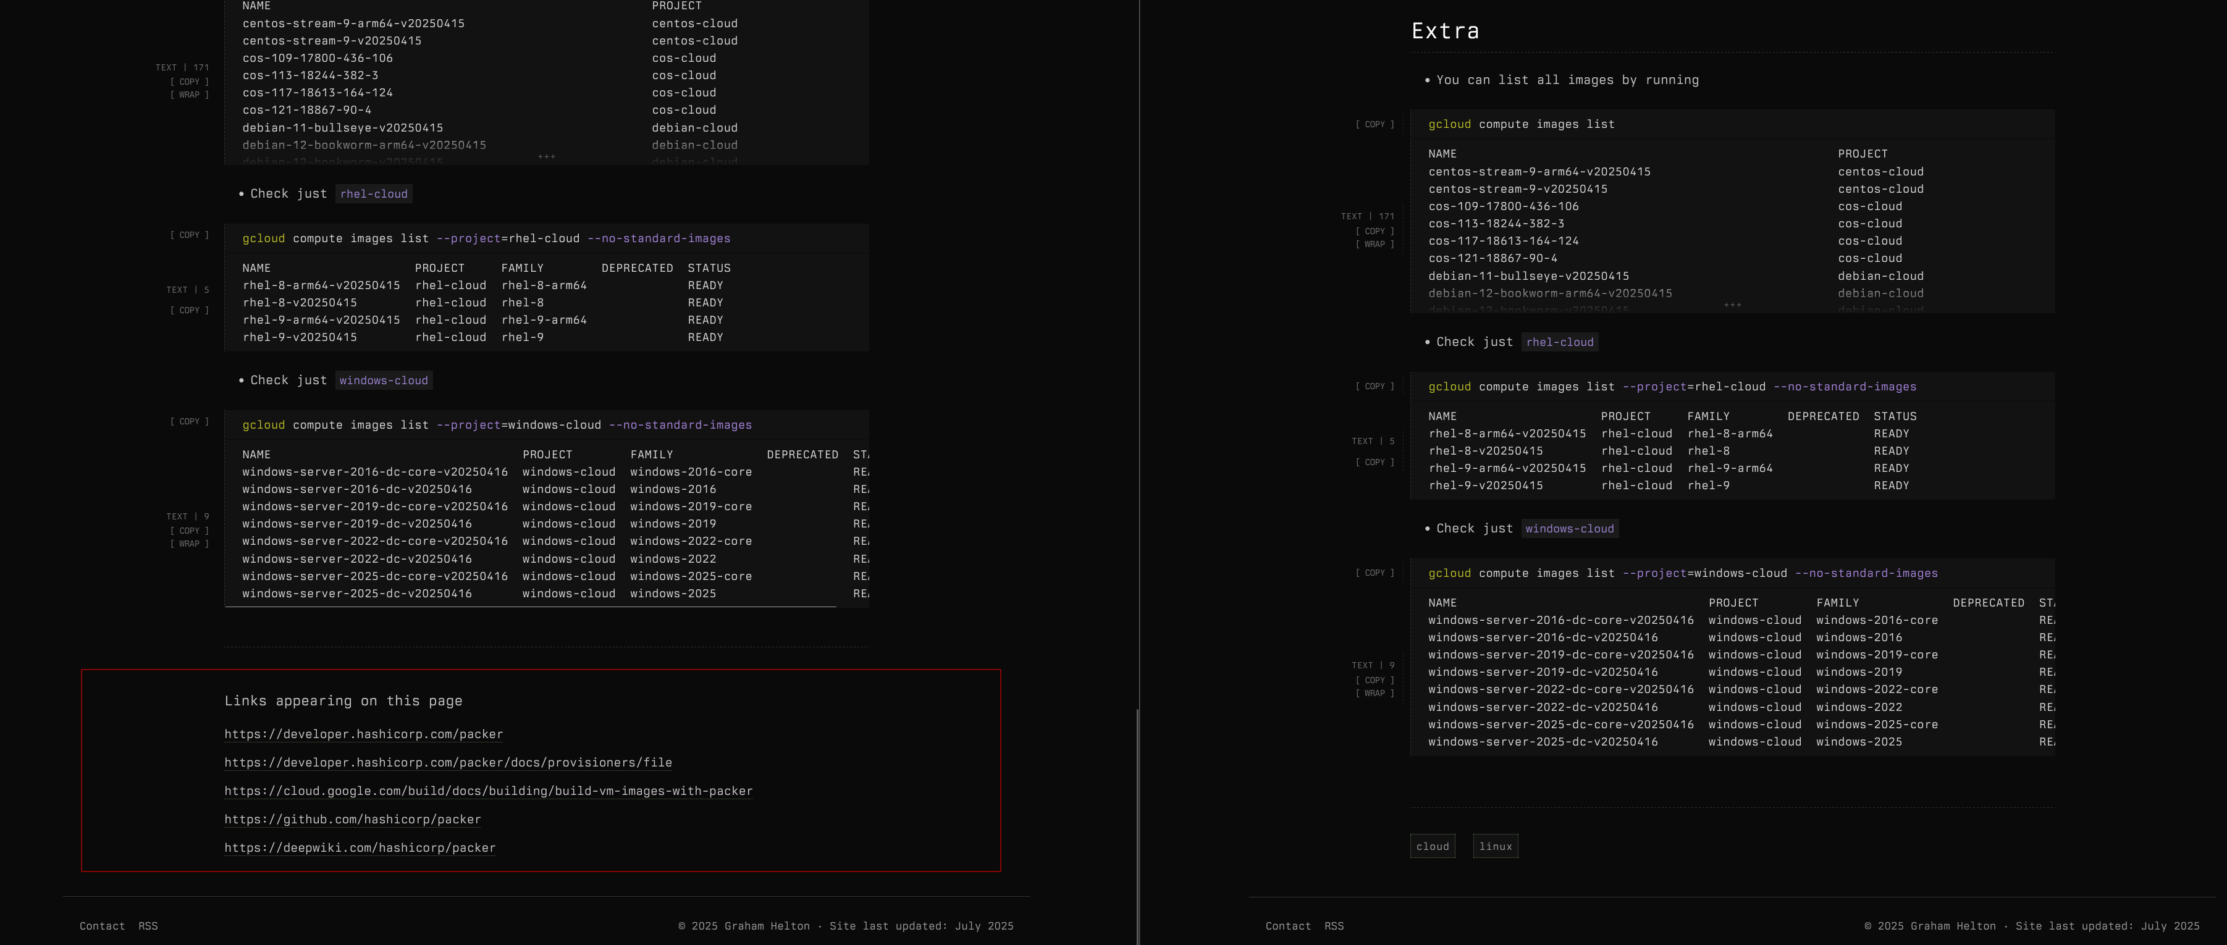Toggle wrap on windows output in right pane
This screenshot has height=945, width=2227.
(x=1375, y=694)
